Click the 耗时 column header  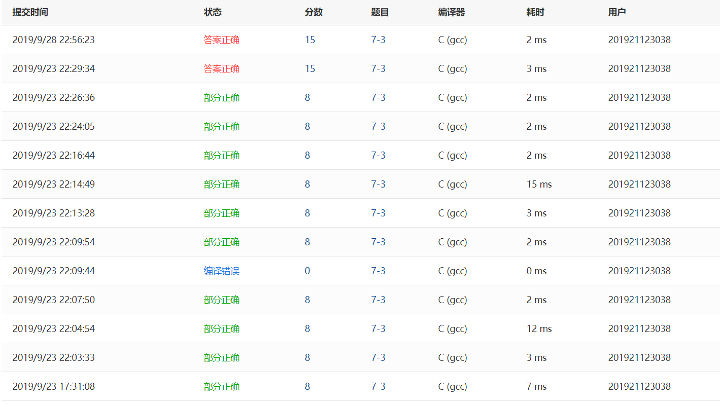pyautogui.click(x=535, y=12)
